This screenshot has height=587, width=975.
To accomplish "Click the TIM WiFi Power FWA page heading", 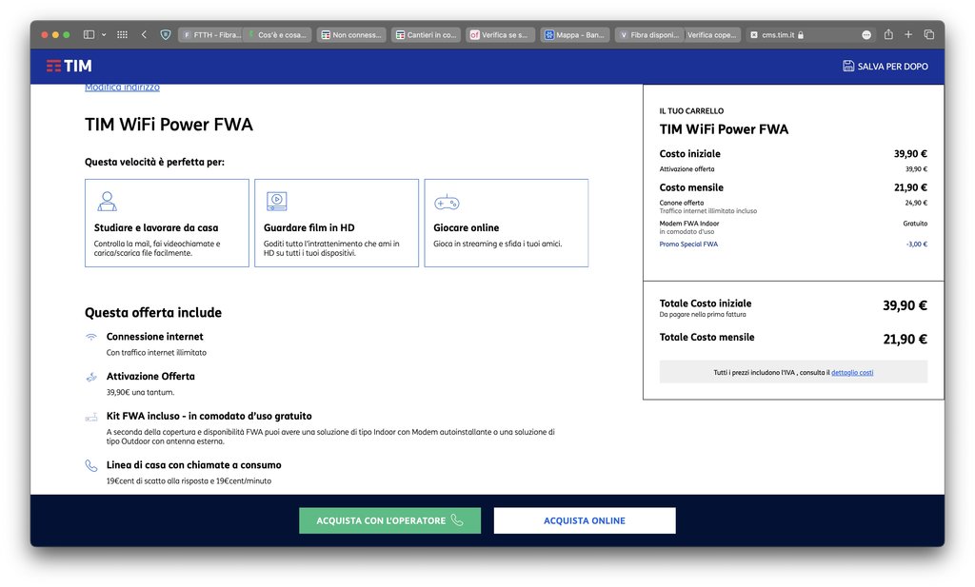I will point(169,125).
